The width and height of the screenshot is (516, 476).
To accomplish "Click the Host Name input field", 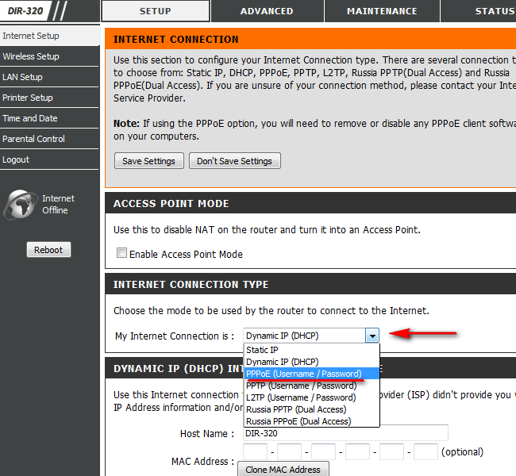I will click(x=345, y=433).
